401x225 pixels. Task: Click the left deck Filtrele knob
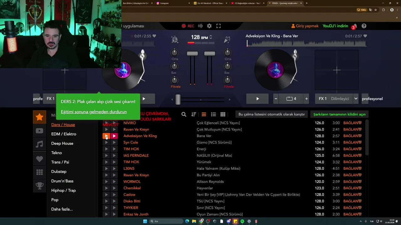[x=174, y=80]
